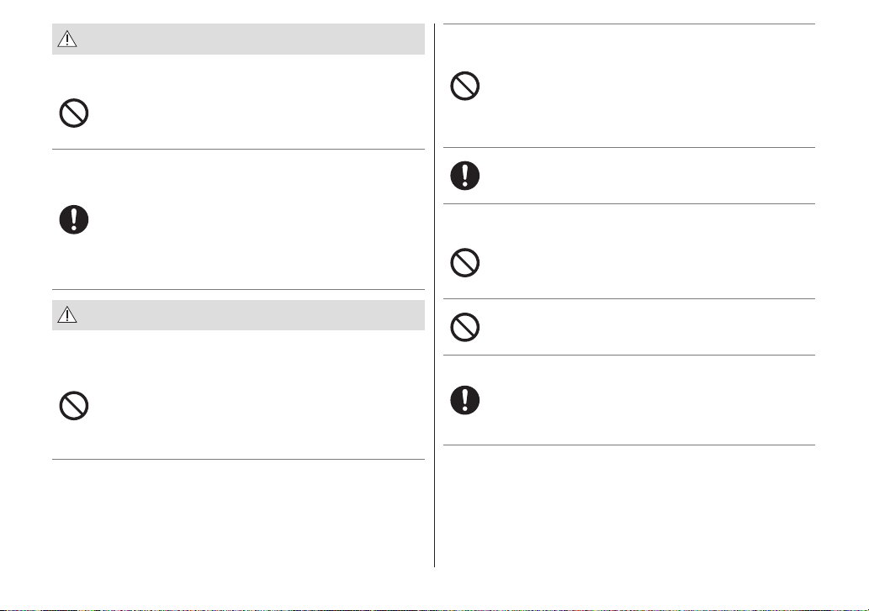This screenshot has height=611, width=869.
Task: Select the second prohibition icon in the right column
Action: [x=464, y=263]
